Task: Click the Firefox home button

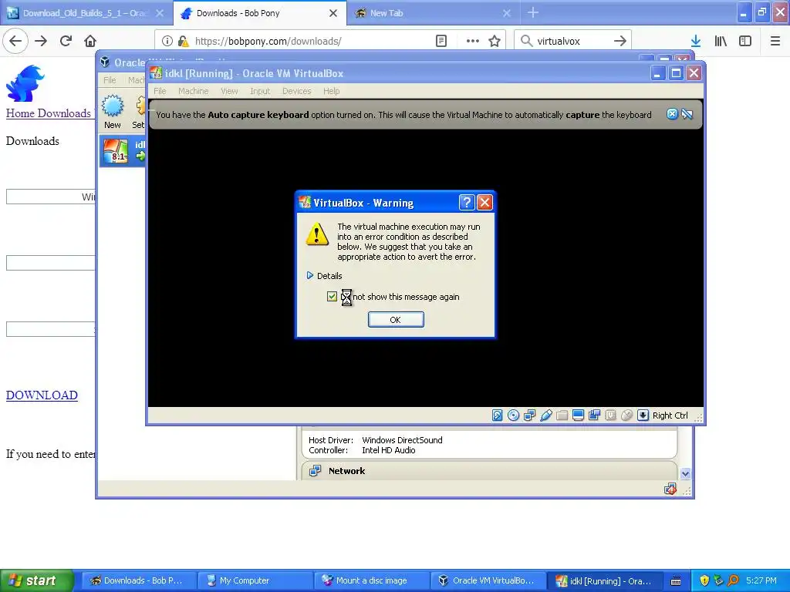Action: 90,41
